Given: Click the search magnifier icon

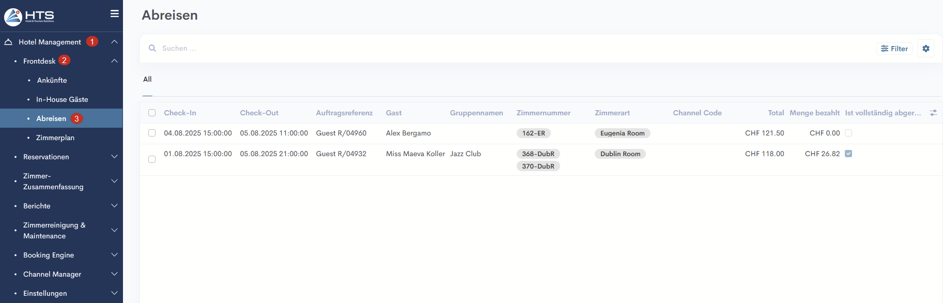Looking at the screenshot, I should pos(152,49).
